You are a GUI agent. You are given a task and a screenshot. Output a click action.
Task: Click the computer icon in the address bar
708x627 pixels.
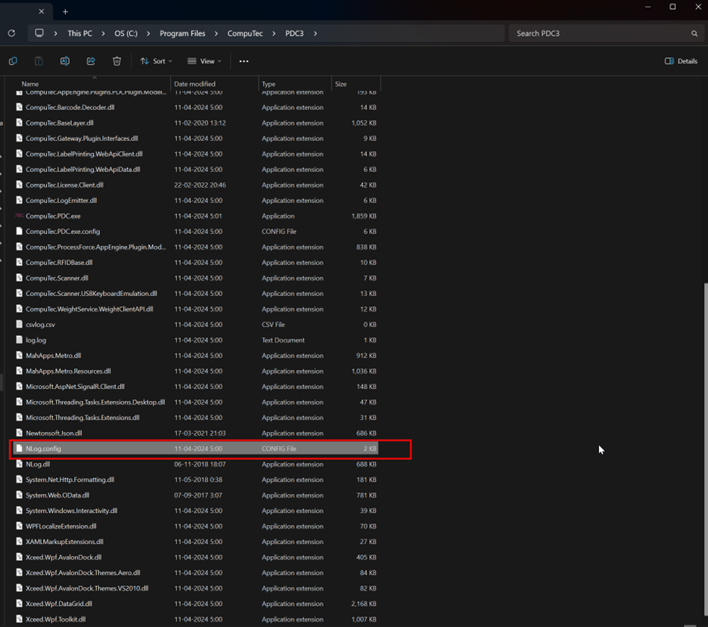[38, 33]
